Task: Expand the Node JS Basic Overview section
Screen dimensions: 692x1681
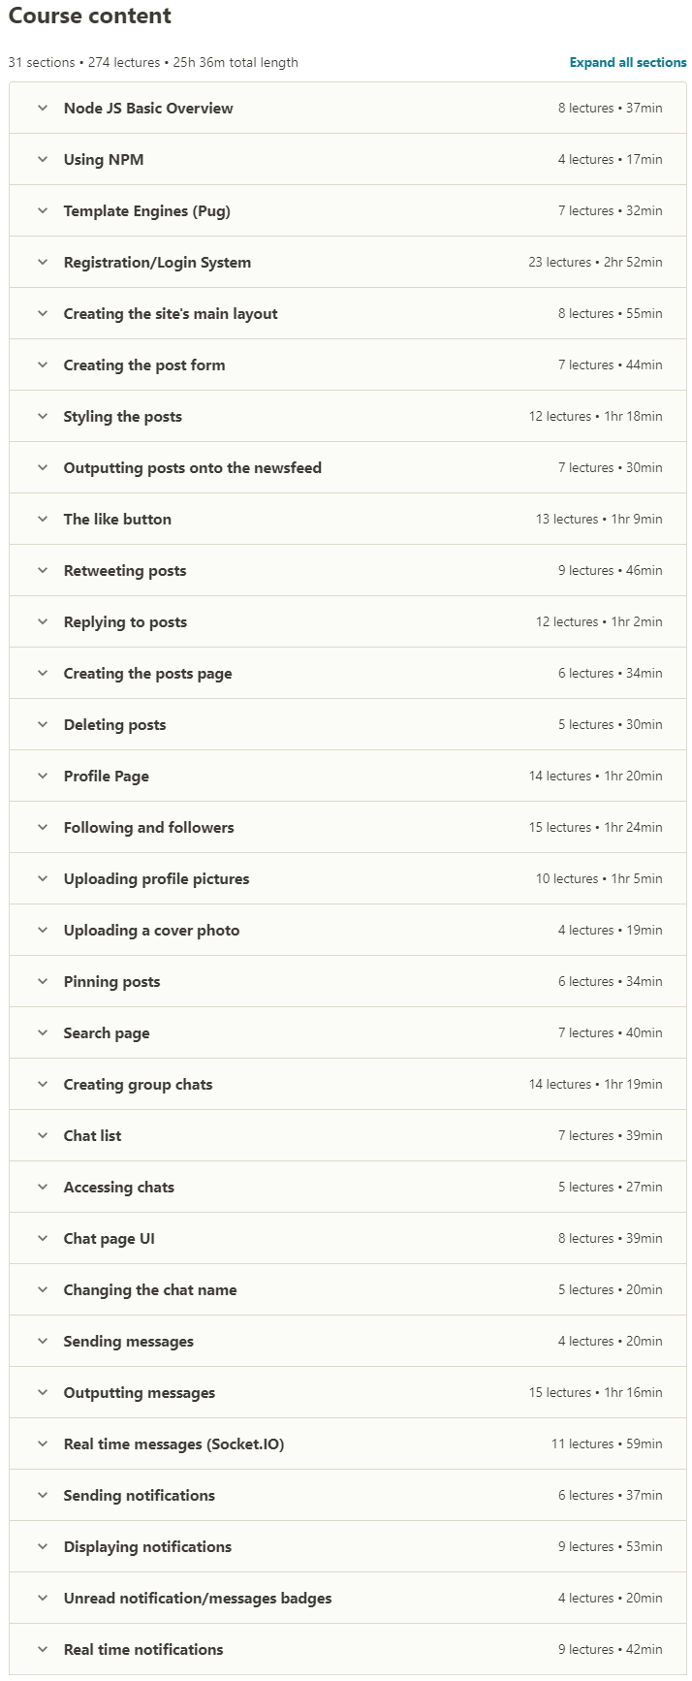Action: (148, 108)
